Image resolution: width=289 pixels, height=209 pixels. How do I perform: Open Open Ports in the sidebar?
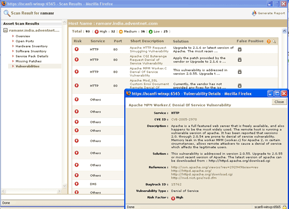coord(25,41)
